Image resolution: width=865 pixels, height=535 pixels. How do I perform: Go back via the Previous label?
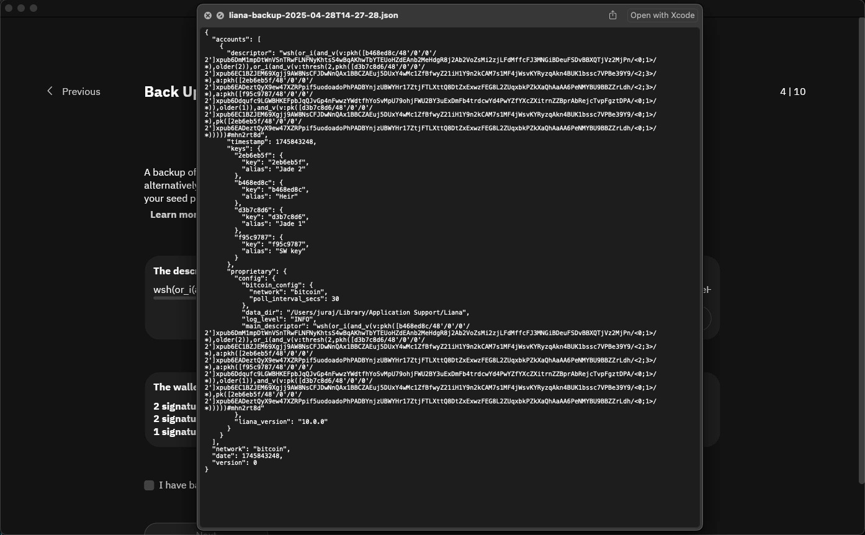[81, 91]
